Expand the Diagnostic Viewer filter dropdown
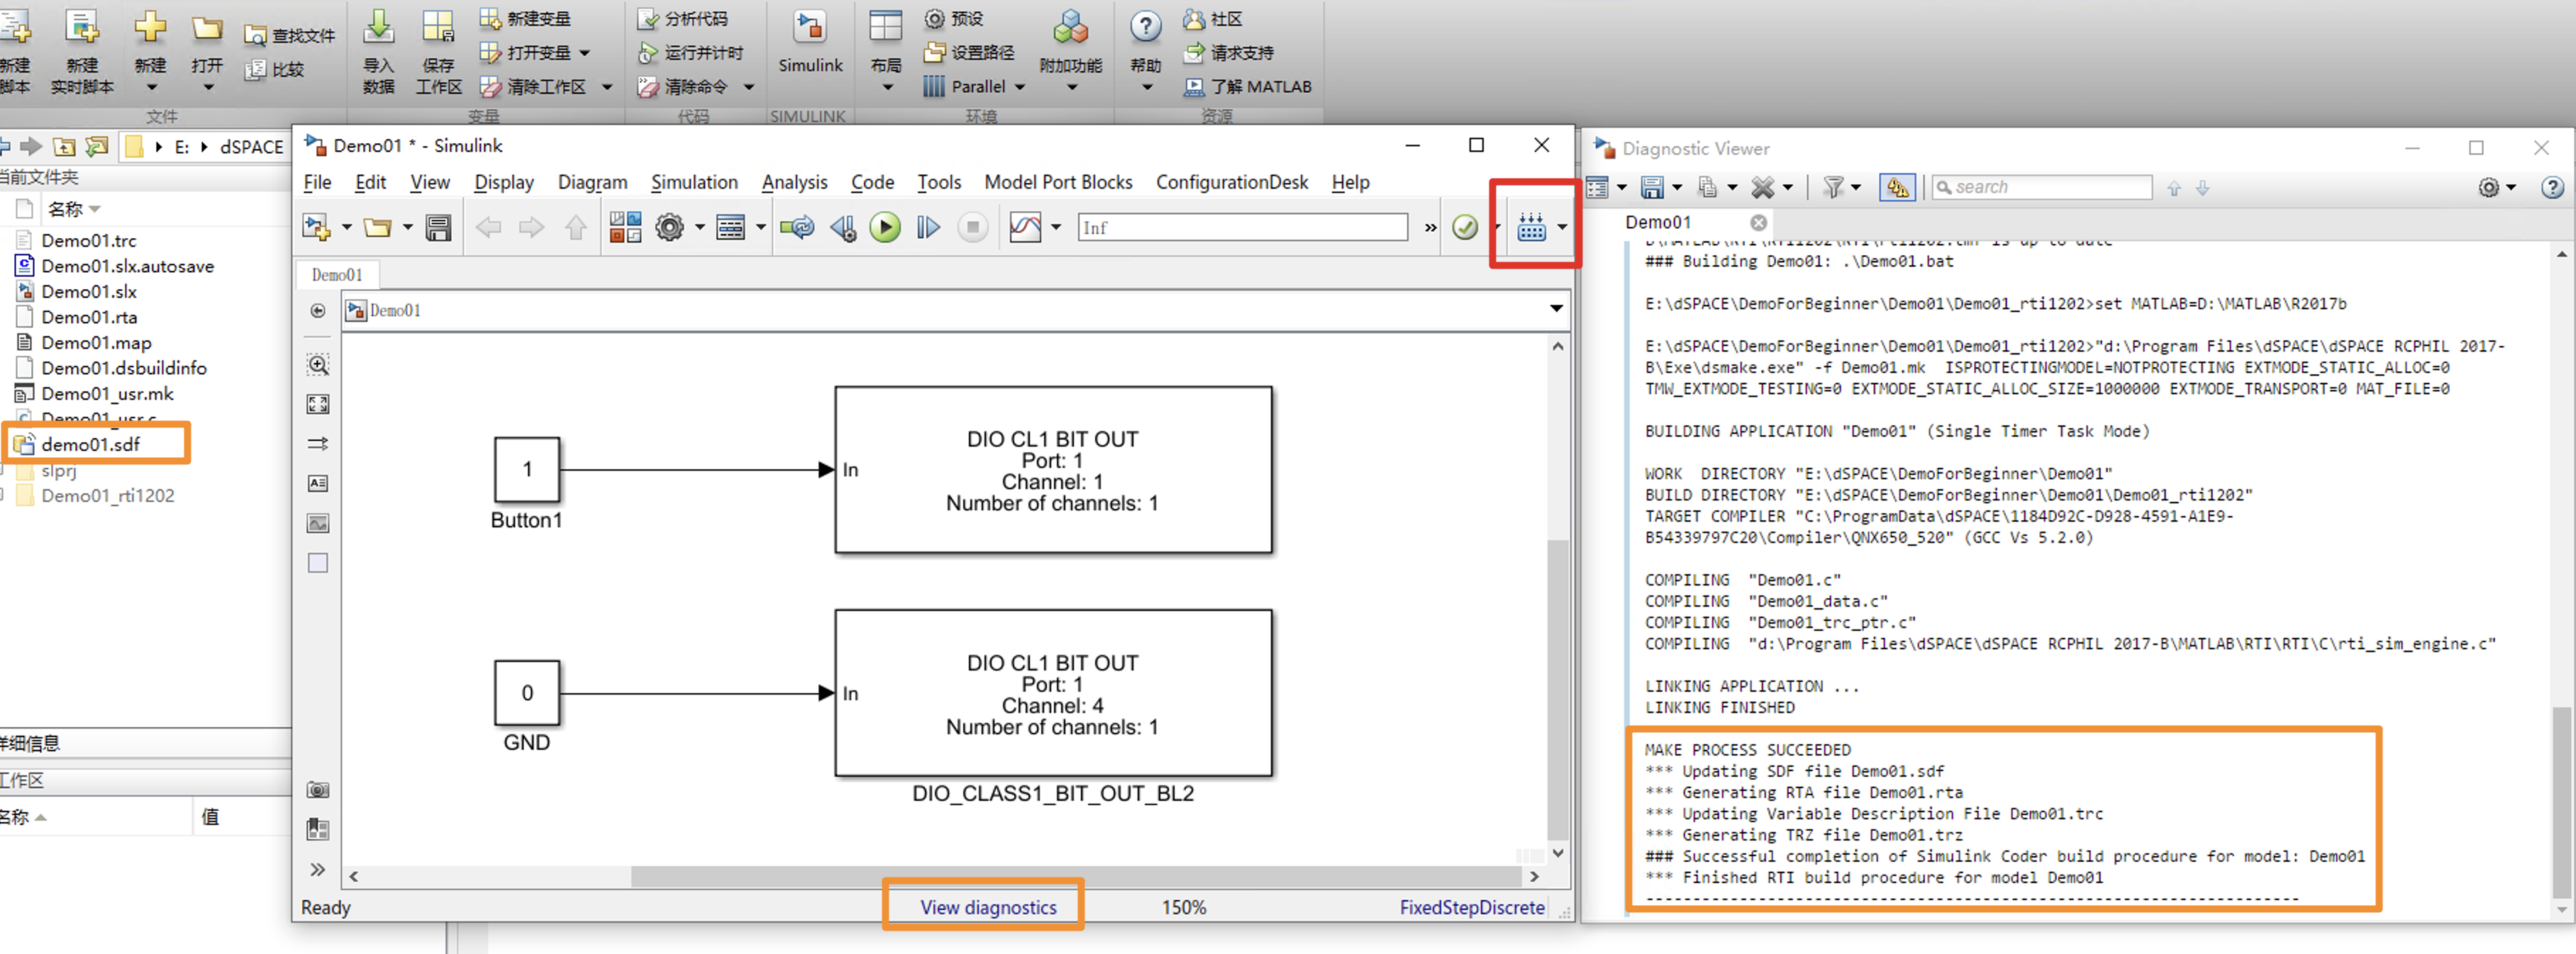This screenshot has width=2576, height=954. (1856, 188)
